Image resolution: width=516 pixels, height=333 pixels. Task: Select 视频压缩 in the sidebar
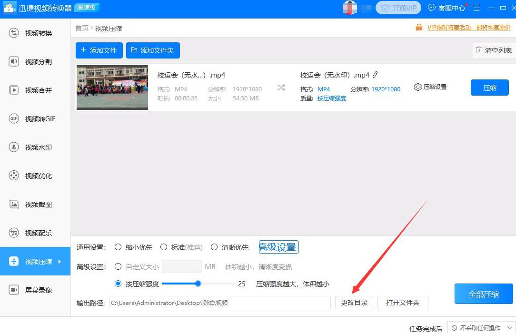pyautogui.click(x=35, y=261)
